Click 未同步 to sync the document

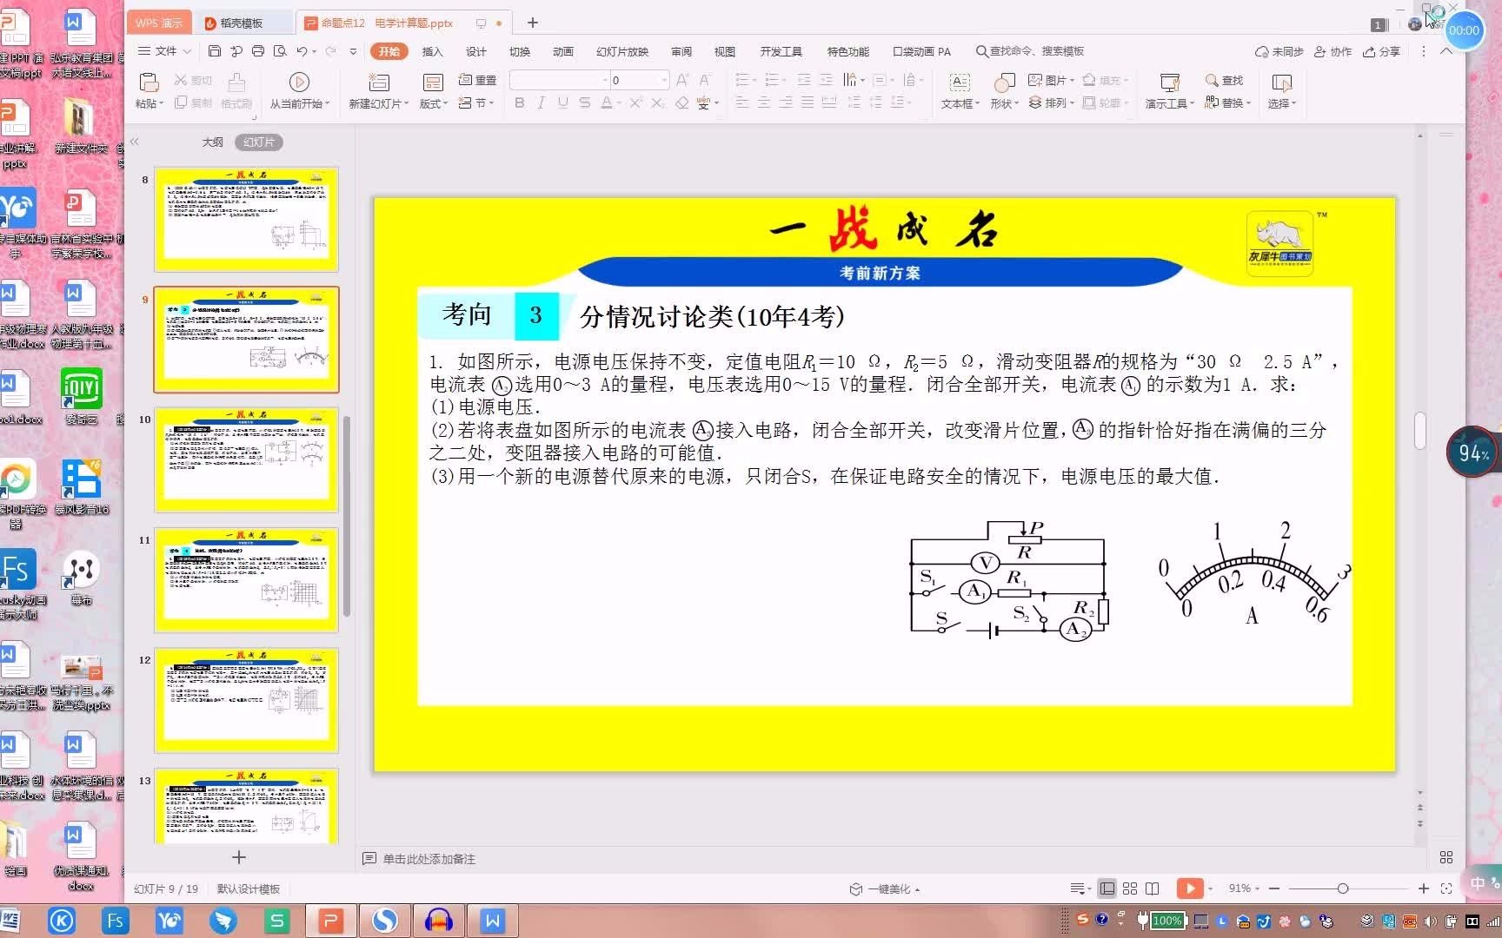[x=1279, y=51]
